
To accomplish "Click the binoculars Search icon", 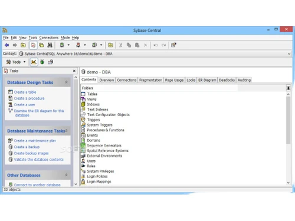I will click(x=50, y=45).
